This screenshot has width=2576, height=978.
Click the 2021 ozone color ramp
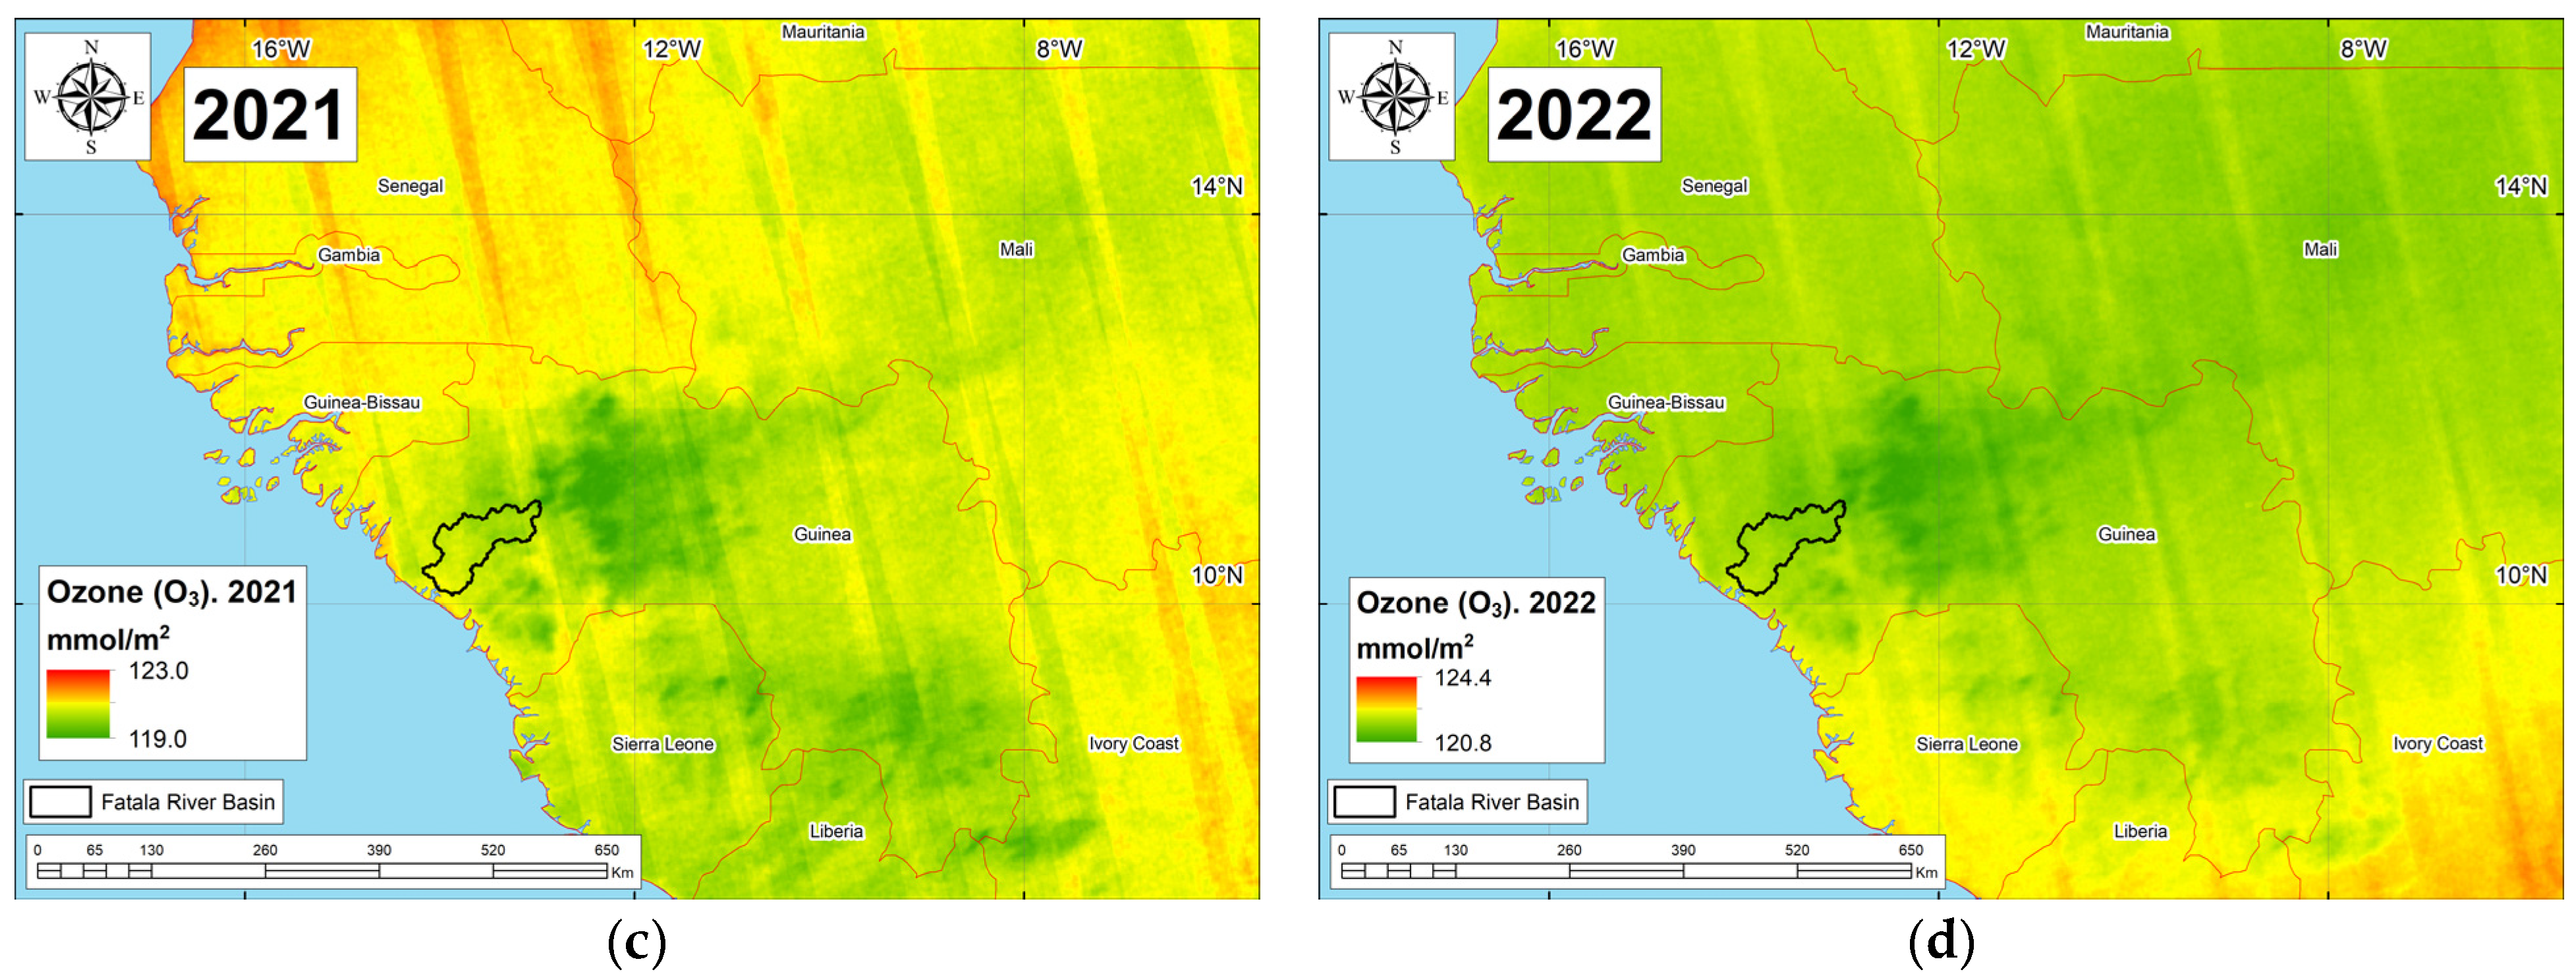pyautogui.click(x=78, y=704)
